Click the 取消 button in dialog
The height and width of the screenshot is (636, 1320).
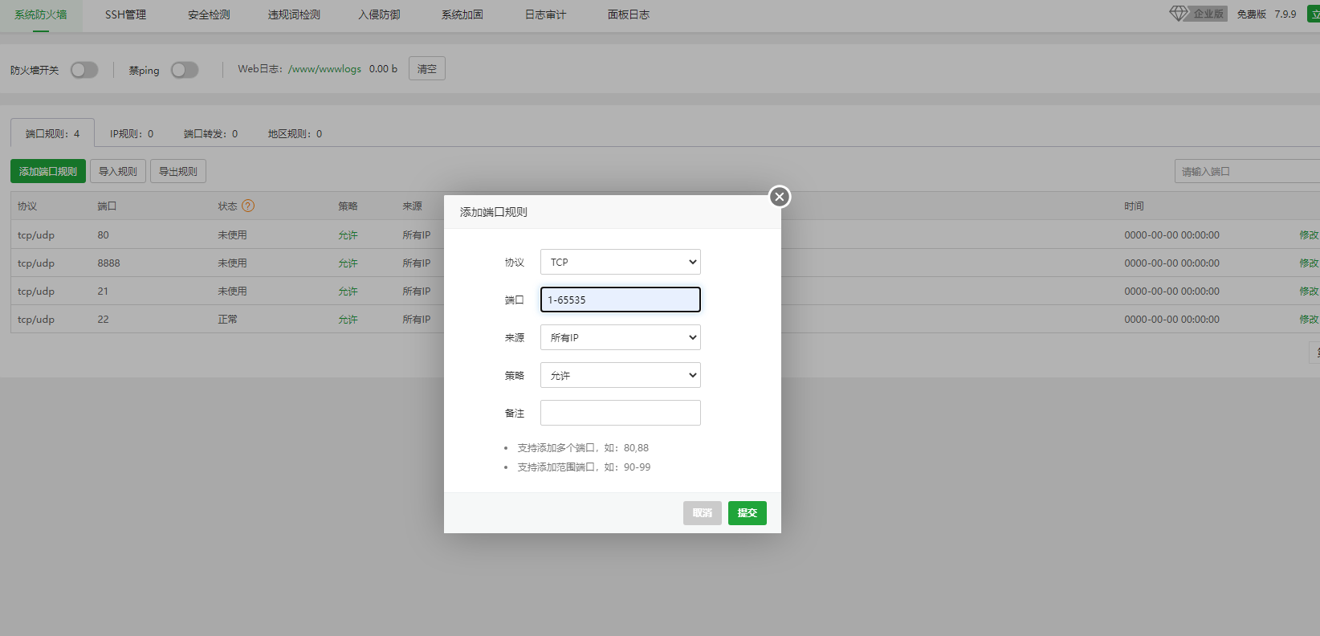pyautogui.click(x=703, y=513)
